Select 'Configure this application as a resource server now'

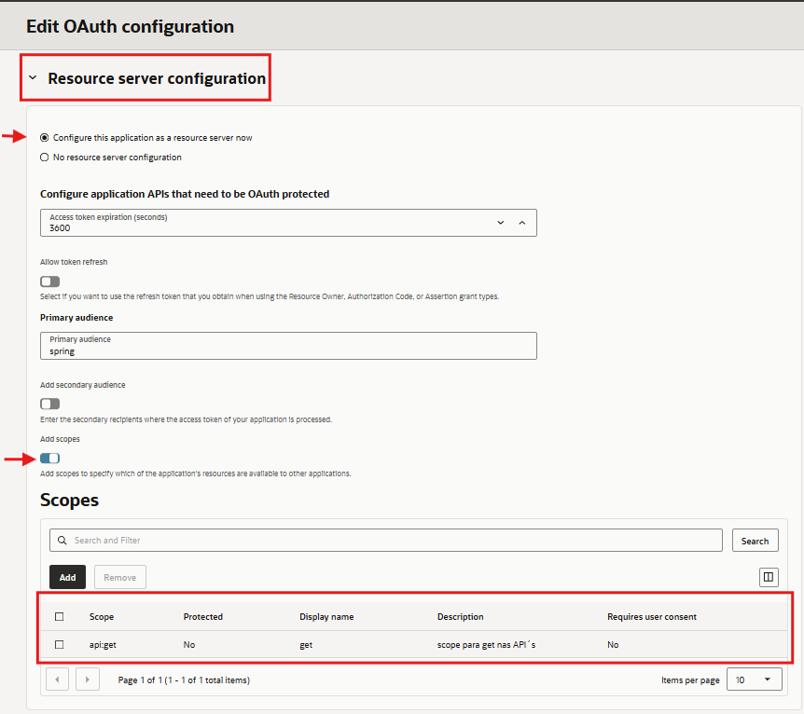45,138
